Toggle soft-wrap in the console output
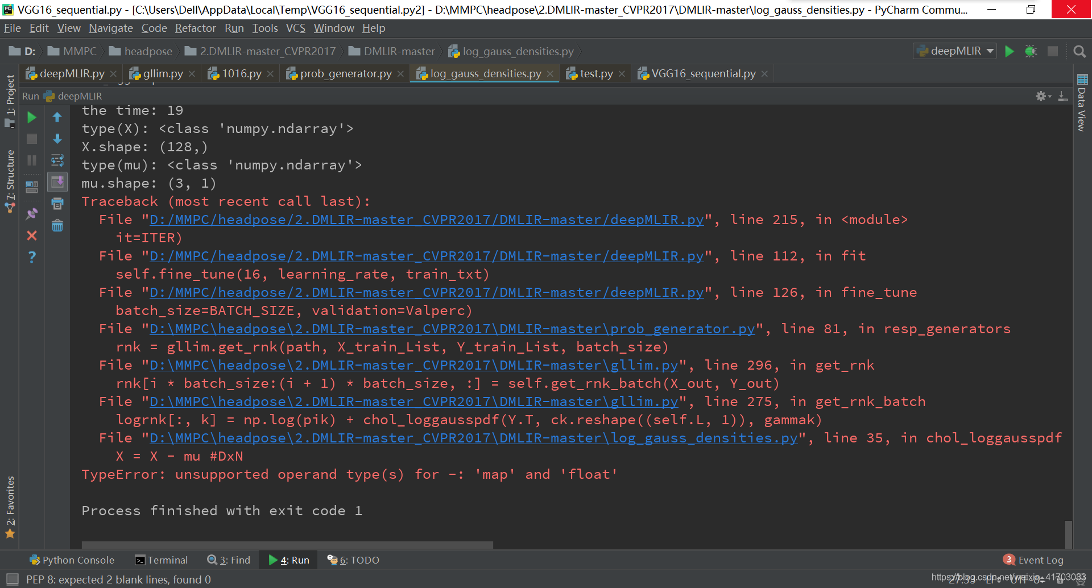Image resolution: width=1092 pixels, height=588 pixels. pos(57,160)
